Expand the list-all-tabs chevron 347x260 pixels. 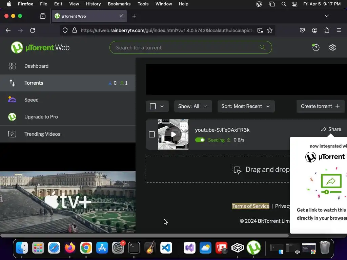pyautogui.click(x=326, y=16)
